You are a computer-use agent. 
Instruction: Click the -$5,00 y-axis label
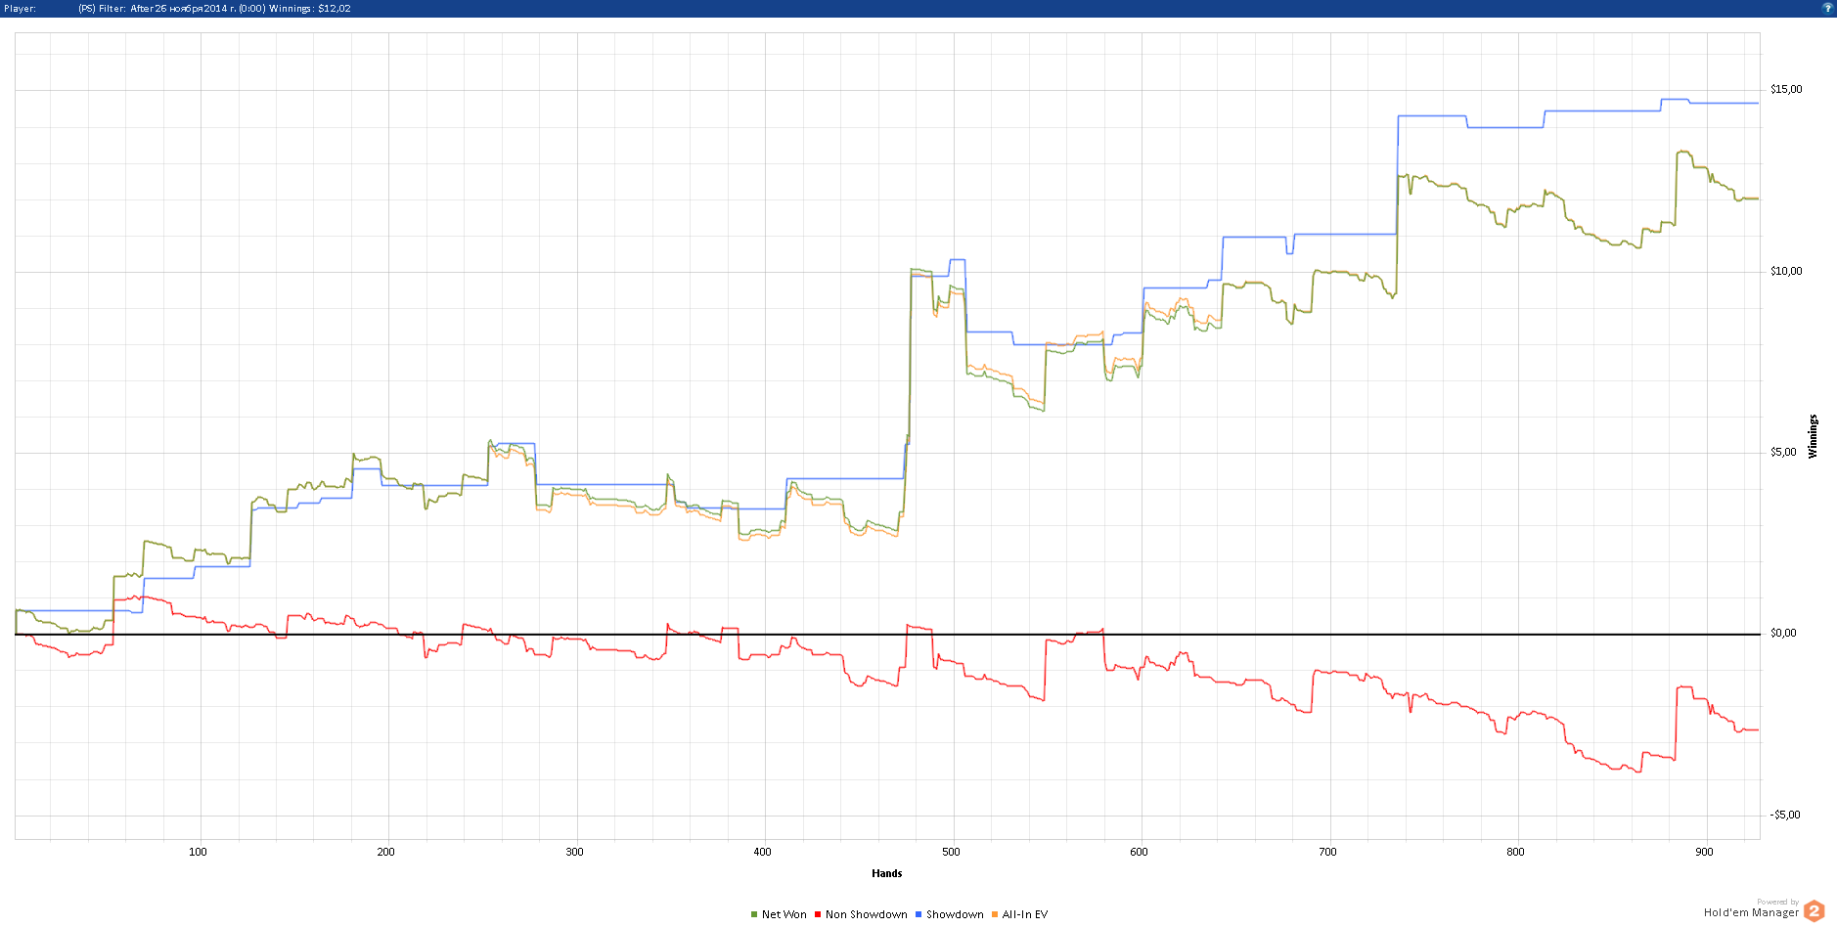pyautogui.click(x=1785, y=815)
